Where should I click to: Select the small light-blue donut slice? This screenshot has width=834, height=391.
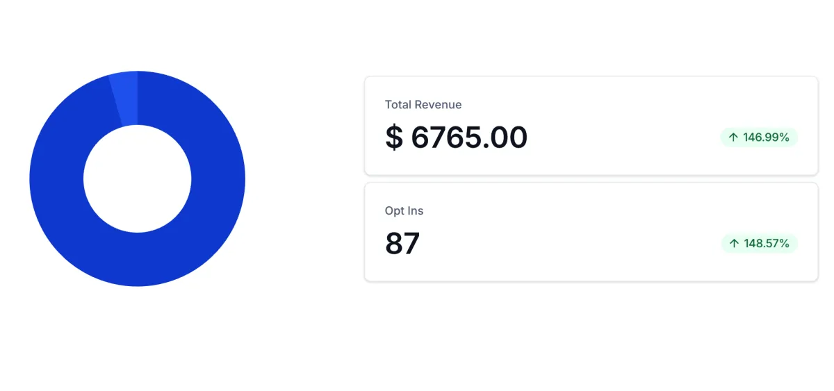coord(125,97)
